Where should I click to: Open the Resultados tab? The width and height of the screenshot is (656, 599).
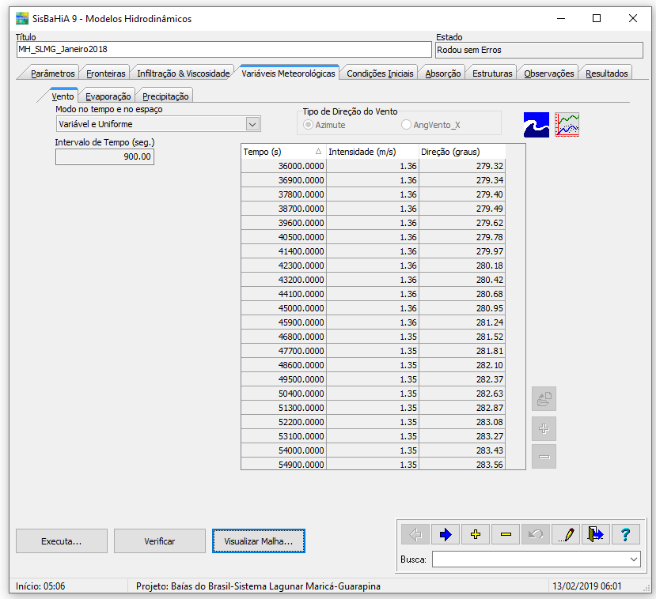point(607,73)
